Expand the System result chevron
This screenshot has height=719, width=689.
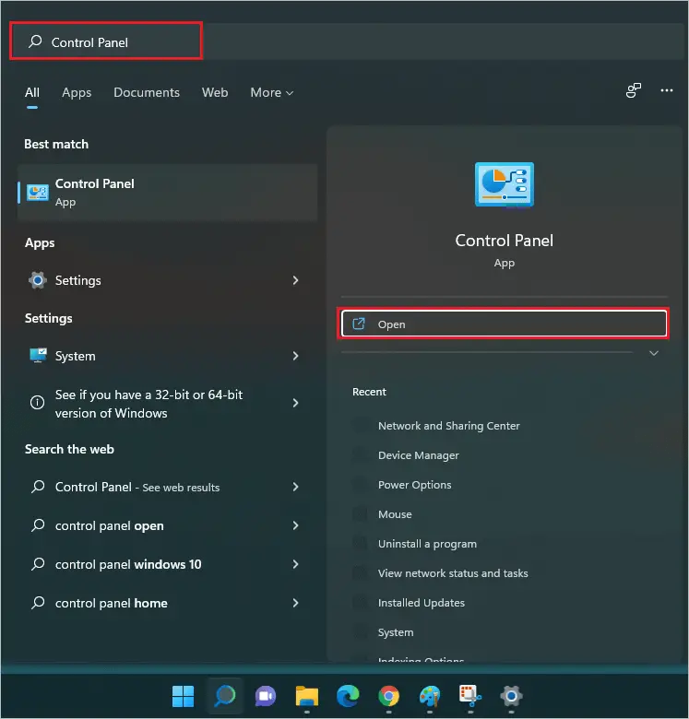(295, 356)
